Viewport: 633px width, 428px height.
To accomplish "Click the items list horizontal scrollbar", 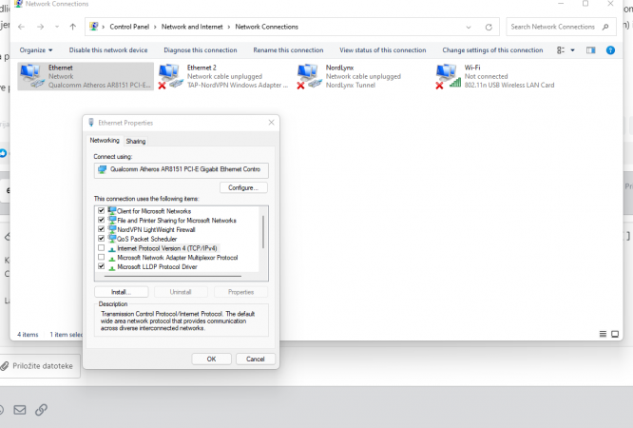I will pyautogui.click(x=173, y=276).
